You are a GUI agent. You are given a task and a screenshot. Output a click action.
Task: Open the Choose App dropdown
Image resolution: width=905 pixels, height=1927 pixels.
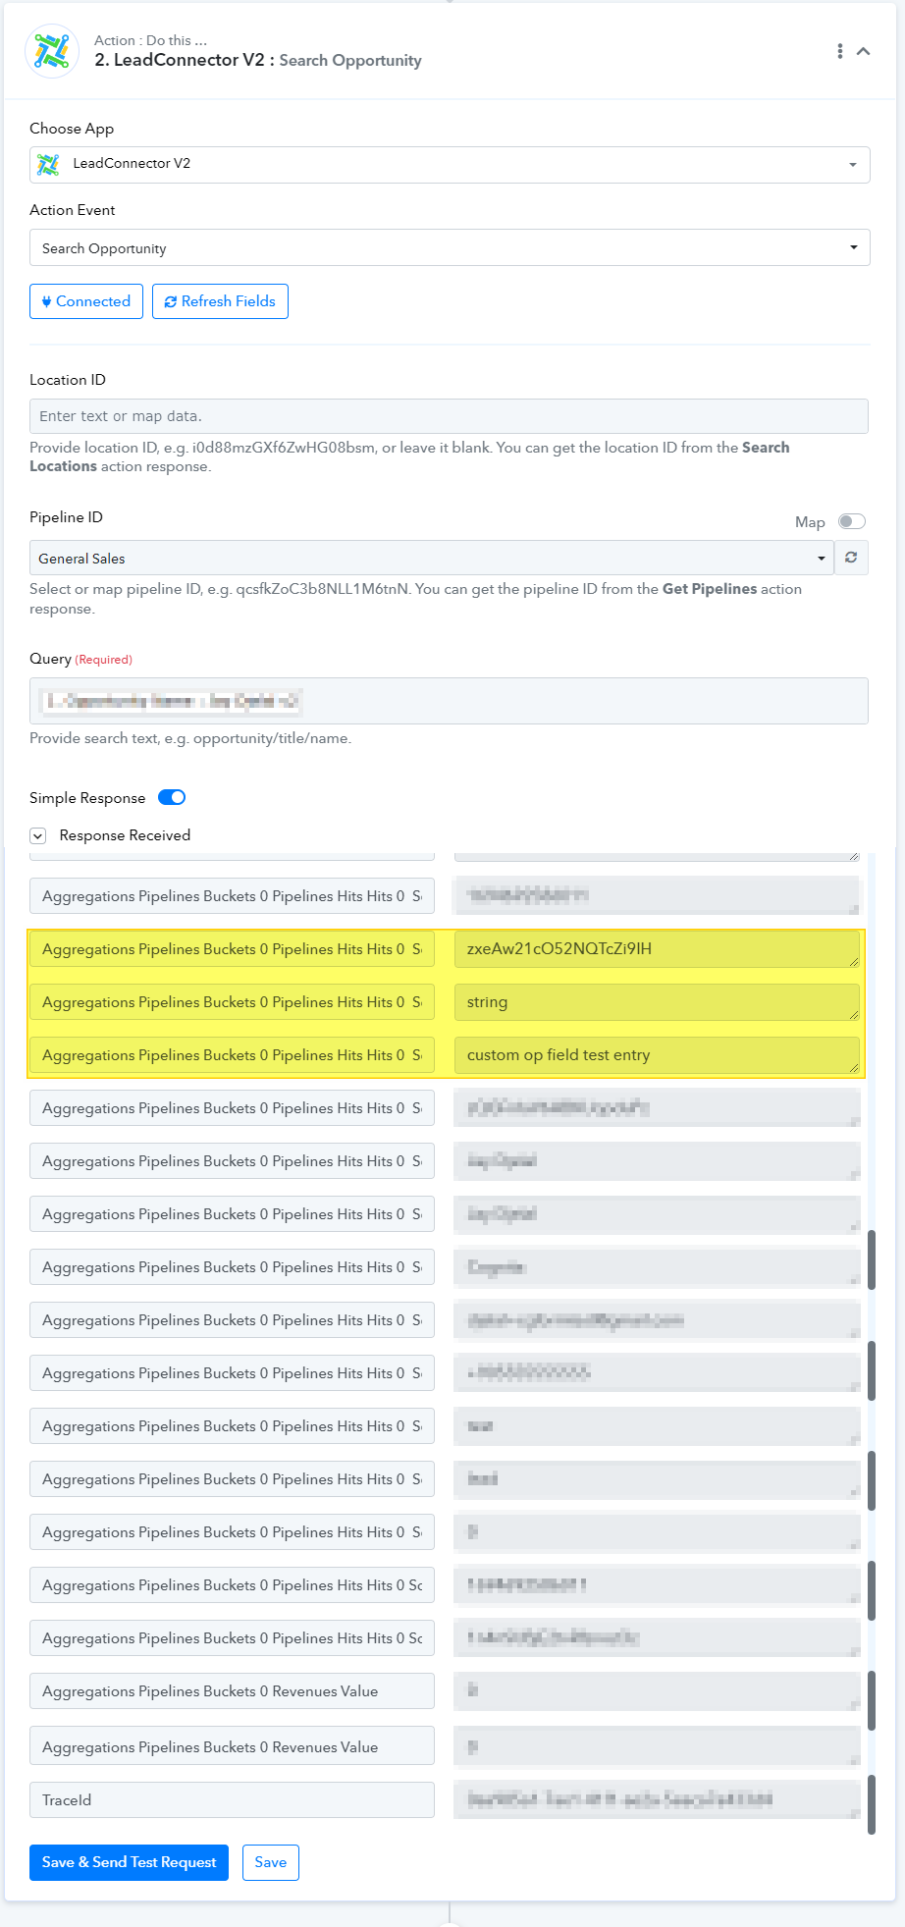pos(450,164)
